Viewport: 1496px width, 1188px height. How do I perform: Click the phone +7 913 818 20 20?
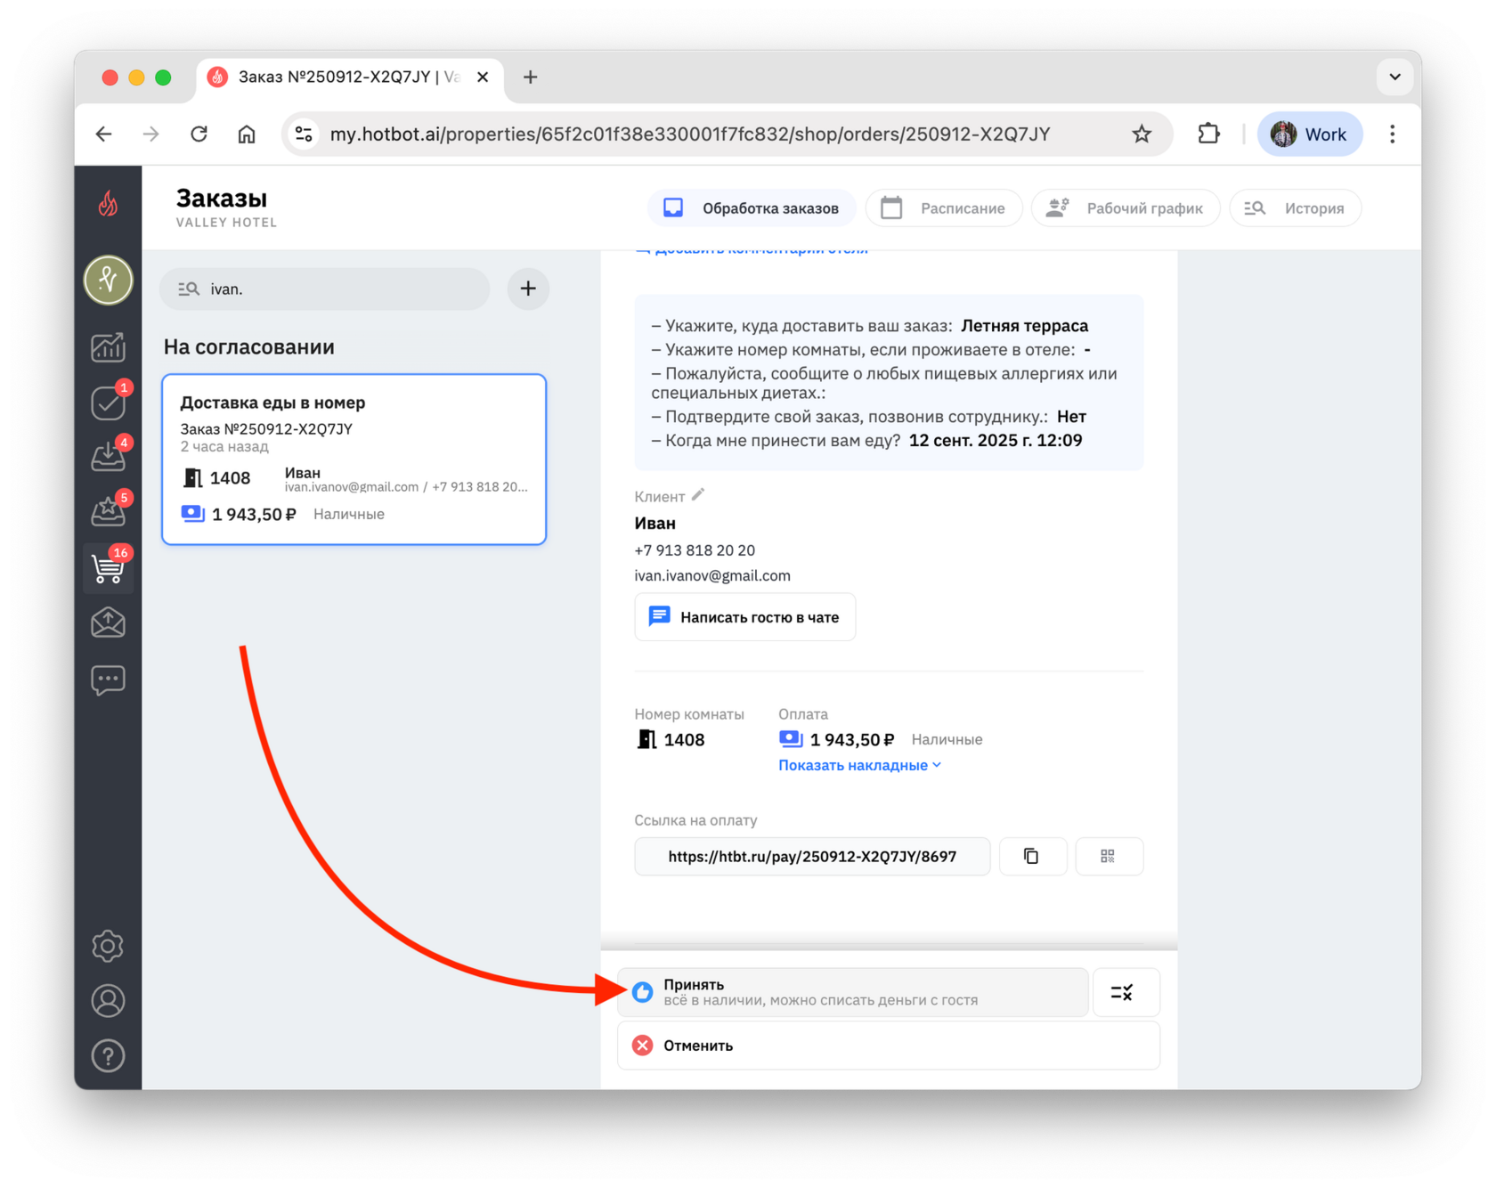[x=695, y=550]
